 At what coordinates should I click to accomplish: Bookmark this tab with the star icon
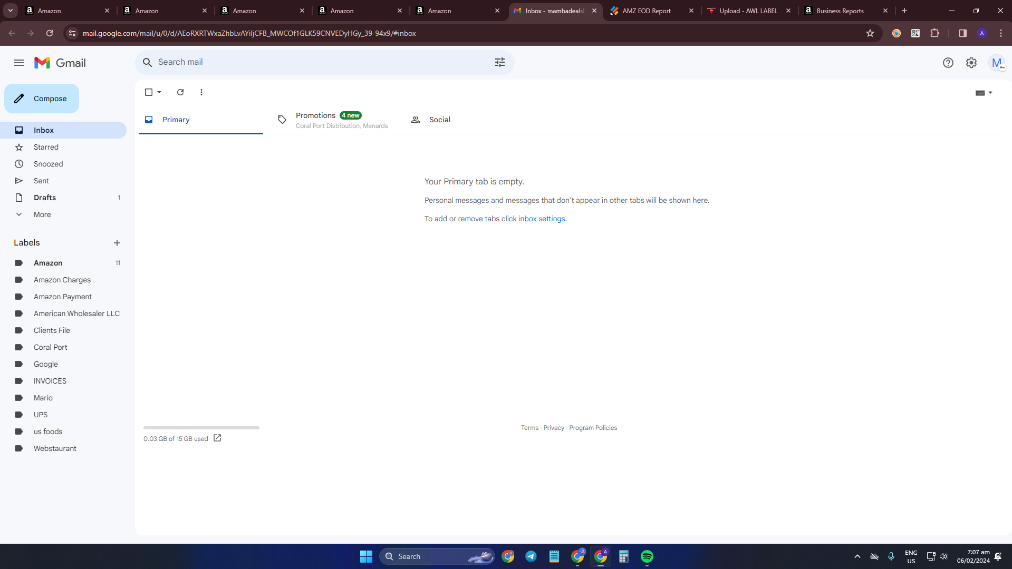point(870,33)
